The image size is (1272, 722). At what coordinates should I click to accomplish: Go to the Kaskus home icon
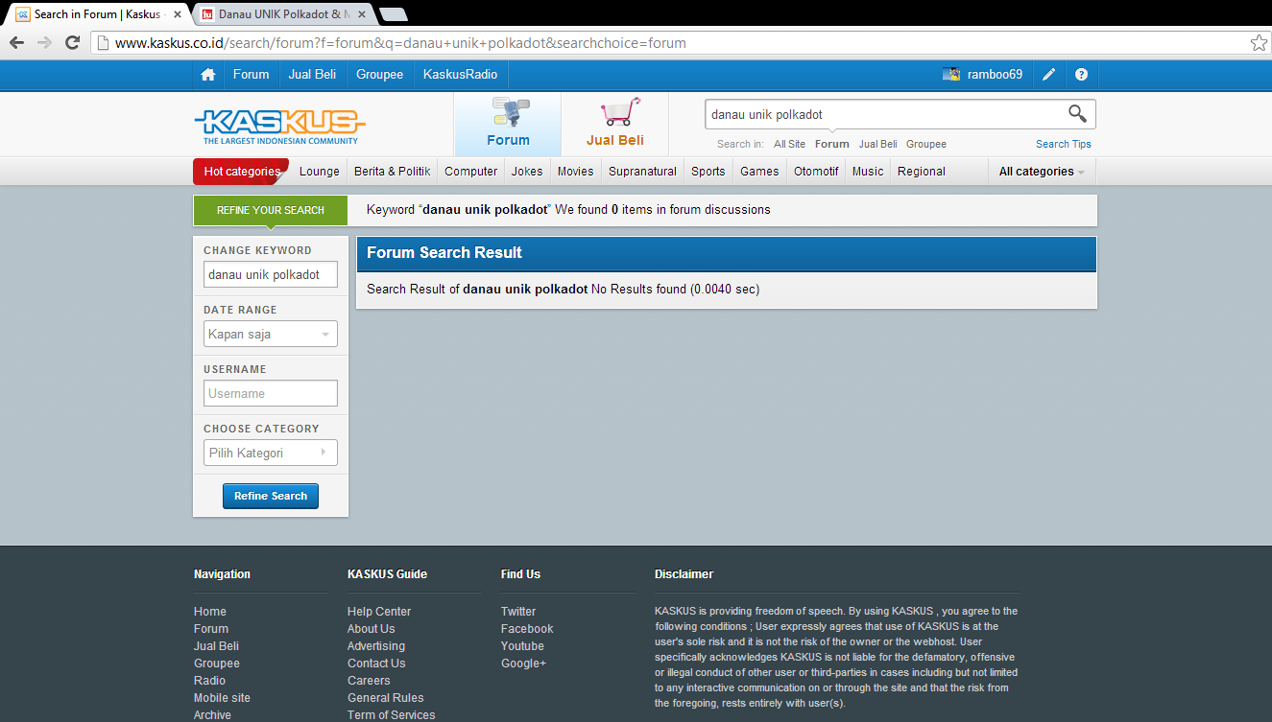(208, 75)
